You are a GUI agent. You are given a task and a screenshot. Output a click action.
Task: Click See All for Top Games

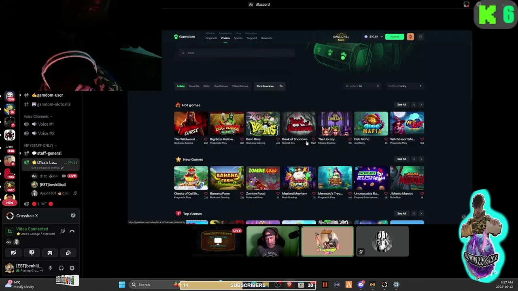[x=401, y=213]
